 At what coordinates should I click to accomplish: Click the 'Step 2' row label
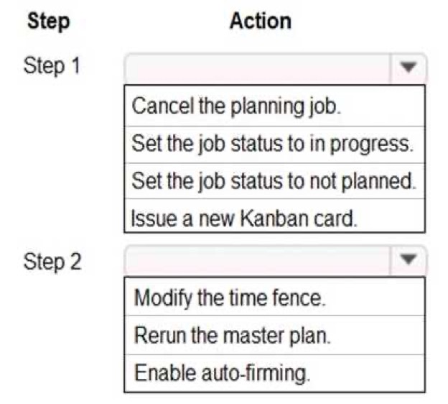[52, 262]
